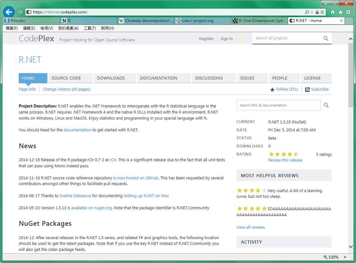Switch to the Cholesky decomposition tab
Image resolution: width=356 pixels, height=263 pixels.
(x=146, y=21)
